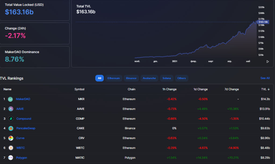The height and width of the screenshot is (164, 275).
Task: Sort table by Symbol column header
Action: click(x=79, y=89)
